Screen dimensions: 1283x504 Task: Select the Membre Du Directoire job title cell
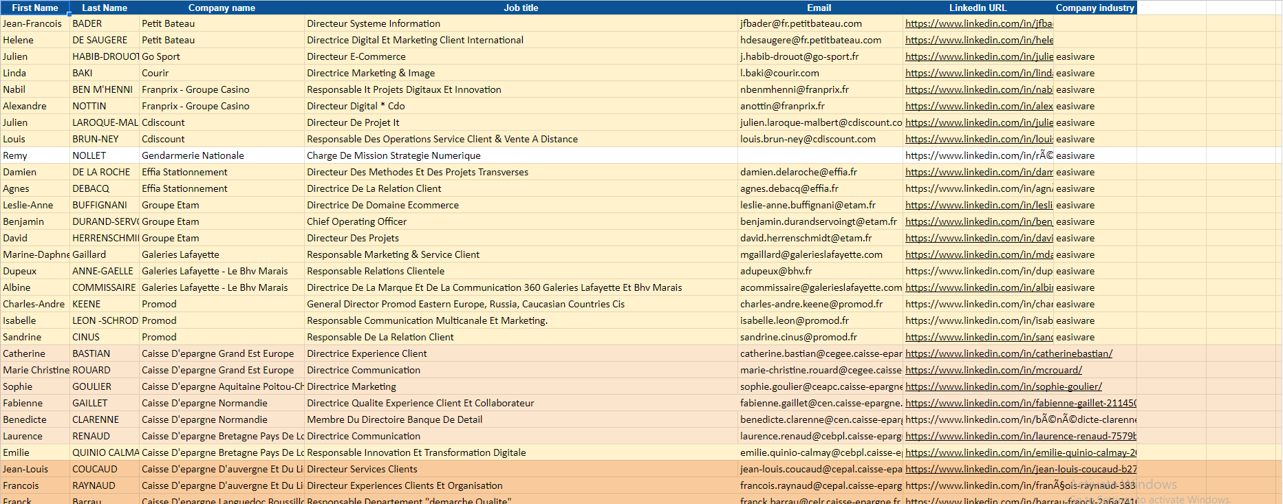coord(394,419)
